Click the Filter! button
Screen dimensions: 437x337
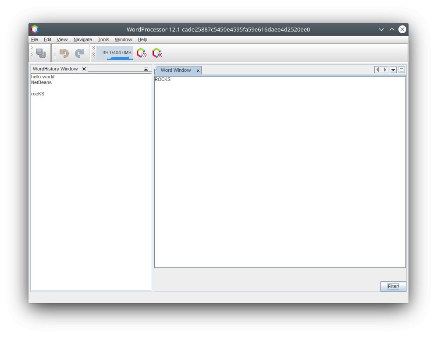tap(393, 286)
